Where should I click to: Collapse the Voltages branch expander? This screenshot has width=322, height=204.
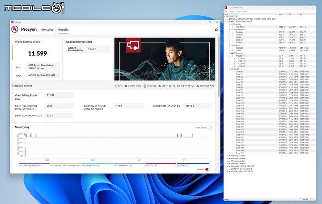[229, 24]
